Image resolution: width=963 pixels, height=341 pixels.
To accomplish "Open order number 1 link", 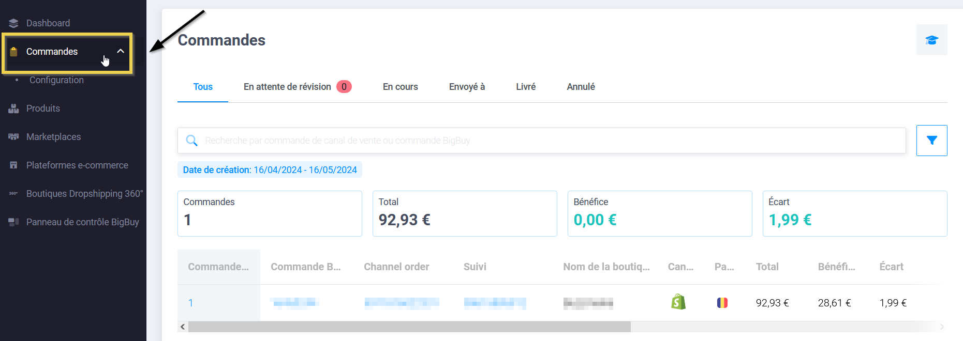I will tap(190, 303).
